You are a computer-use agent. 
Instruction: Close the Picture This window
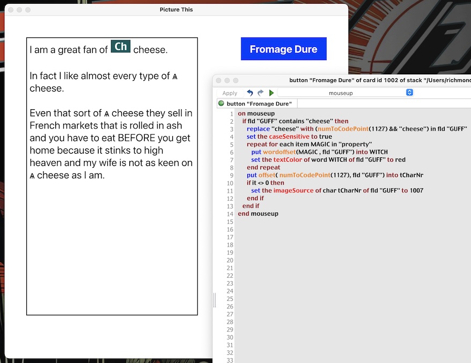click(x=11, y=10)
